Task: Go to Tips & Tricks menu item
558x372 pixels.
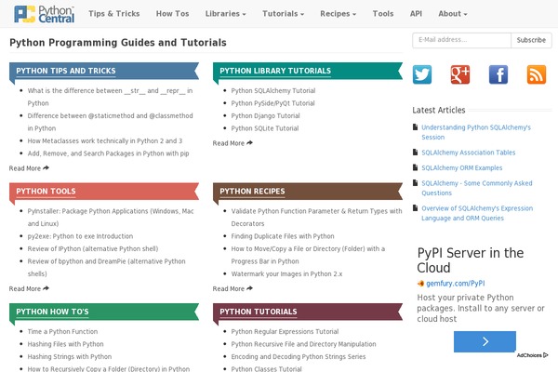Action: 114,14
